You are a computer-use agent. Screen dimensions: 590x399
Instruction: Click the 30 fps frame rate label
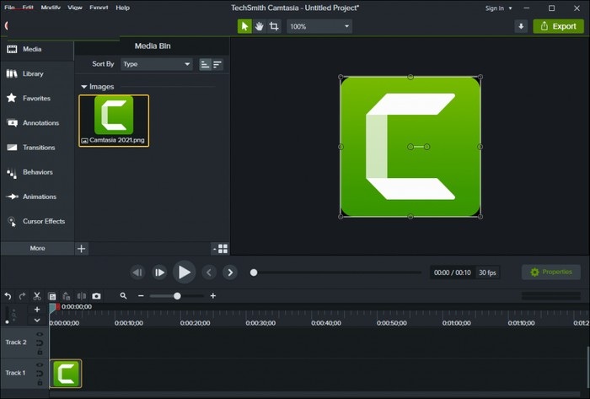[x=487, y=272]
